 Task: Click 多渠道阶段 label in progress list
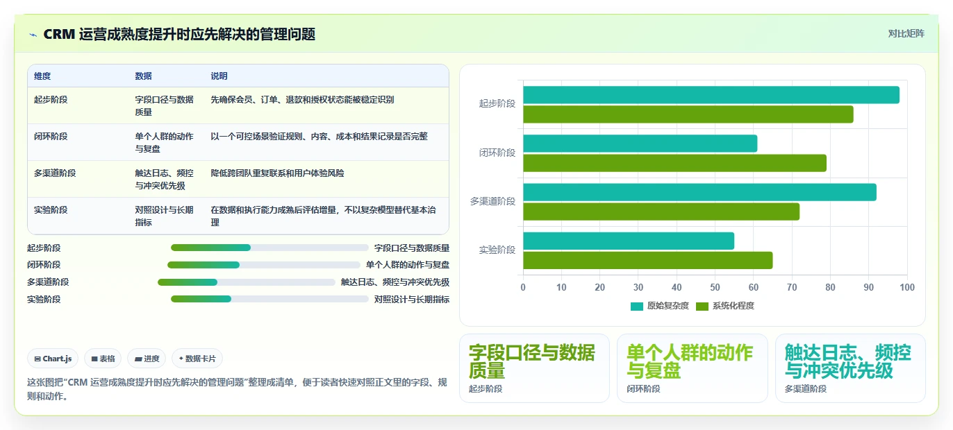48,282
